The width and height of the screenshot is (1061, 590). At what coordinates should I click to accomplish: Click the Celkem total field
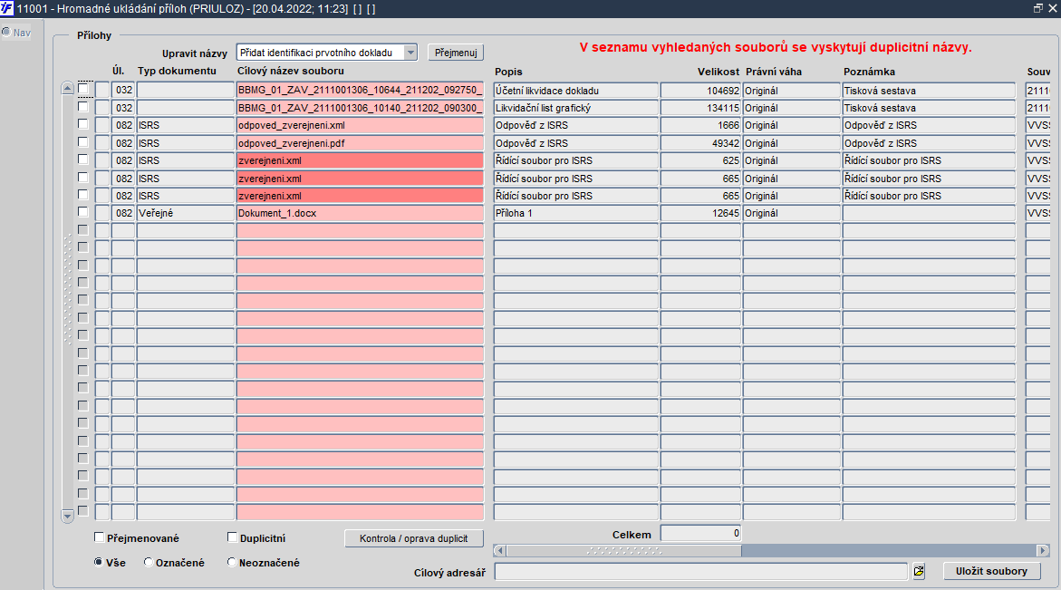coord(700,533)
